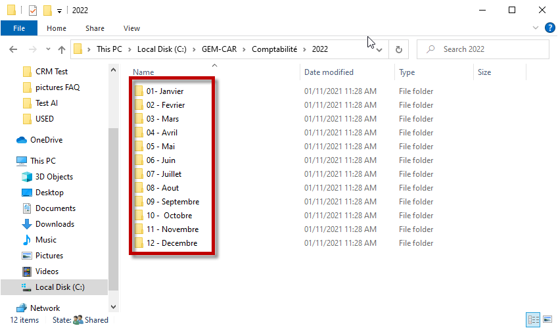Open the address bar history dropdown

click(379, 49)
